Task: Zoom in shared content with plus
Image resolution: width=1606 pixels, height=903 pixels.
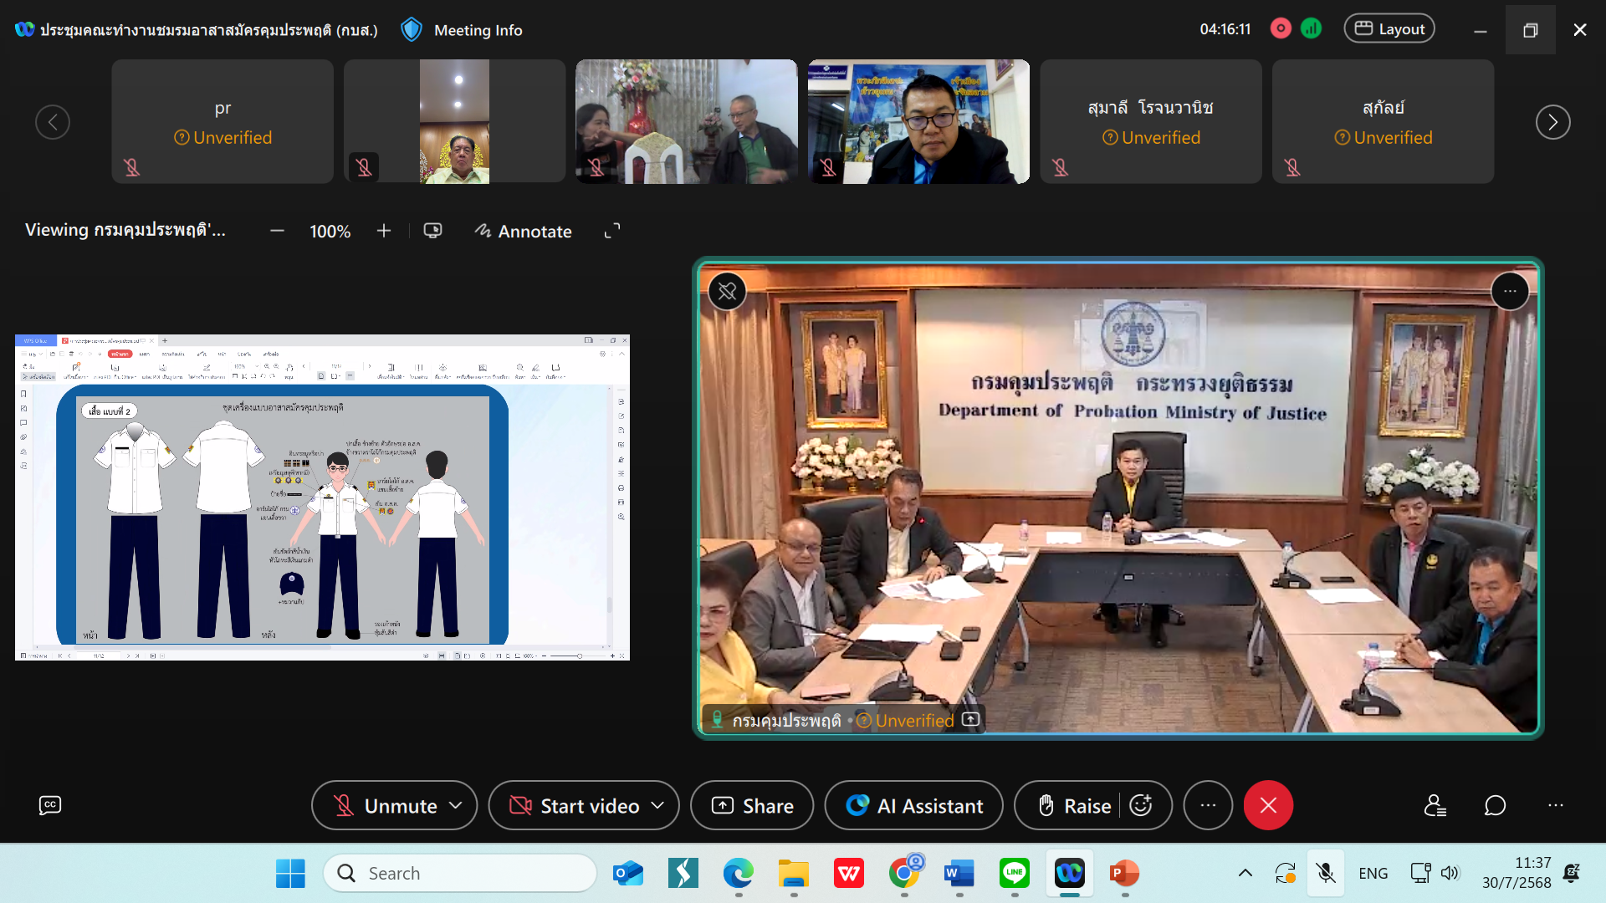Action: [x=384, y=231]
